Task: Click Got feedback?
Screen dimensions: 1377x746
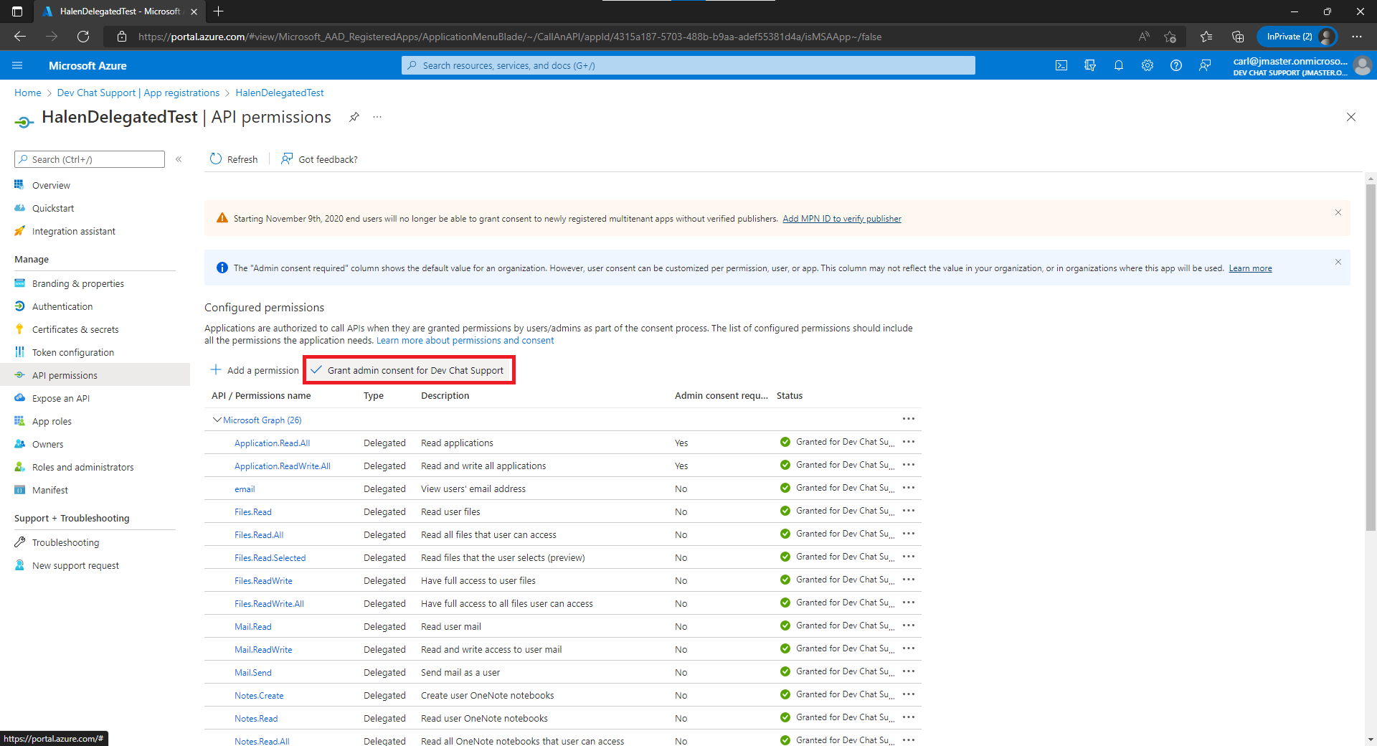Action: [319, 159]
